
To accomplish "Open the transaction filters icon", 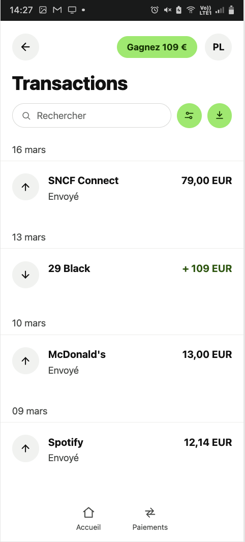I will (189, 116).
